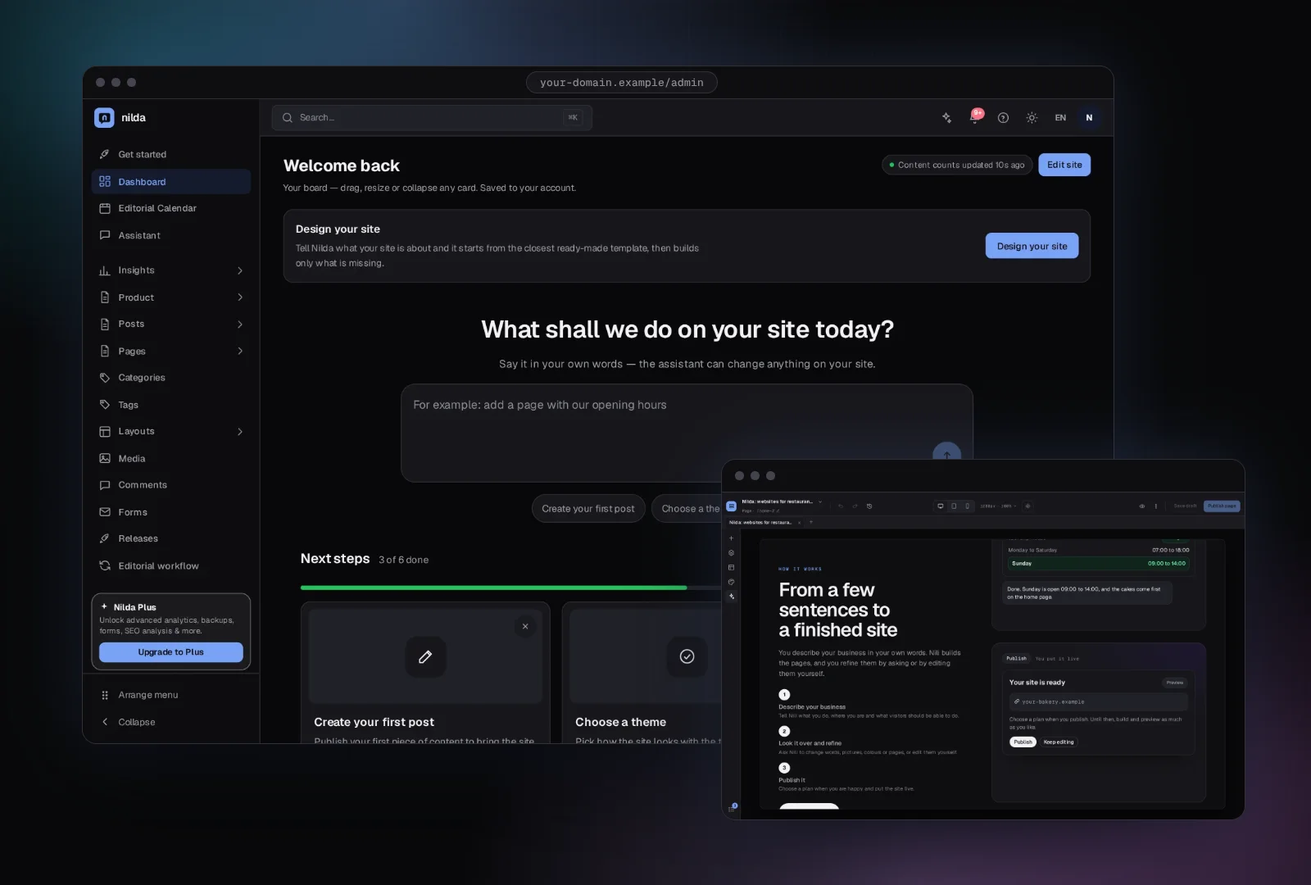Image resolution: width=1311 pixels, height=885 pixels.
Task: Click the Forms envelope icon in the sidebar
Action: (105, 512)
